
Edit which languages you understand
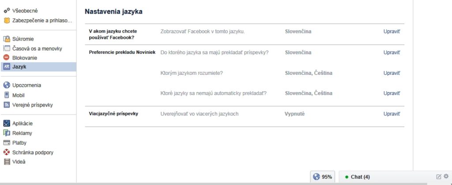click(x=392, y=73)
